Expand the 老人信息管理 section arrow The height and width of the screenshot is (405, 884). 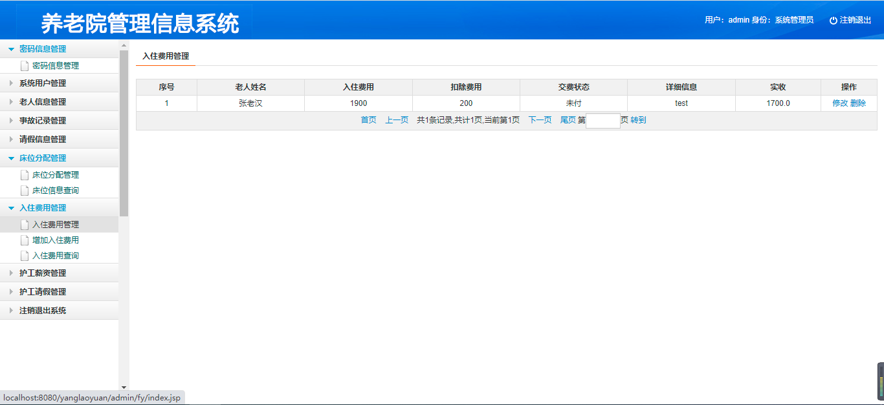point(11,102)
